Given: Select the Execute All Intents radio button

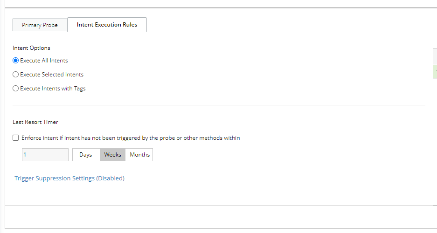Looking at the screenshot, I should click(x=16, y=61).
